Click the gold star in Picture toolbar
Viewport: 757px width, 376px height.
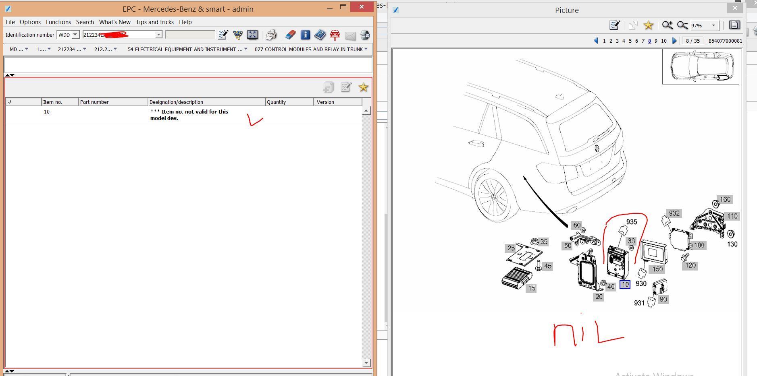point(648,25)
